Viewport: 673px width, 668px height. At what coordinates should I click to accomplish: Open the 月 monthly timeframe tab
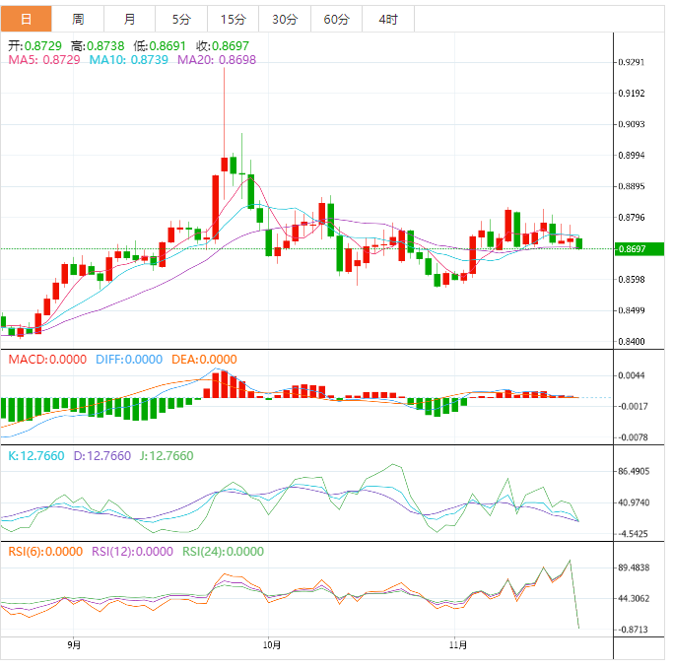130,19
